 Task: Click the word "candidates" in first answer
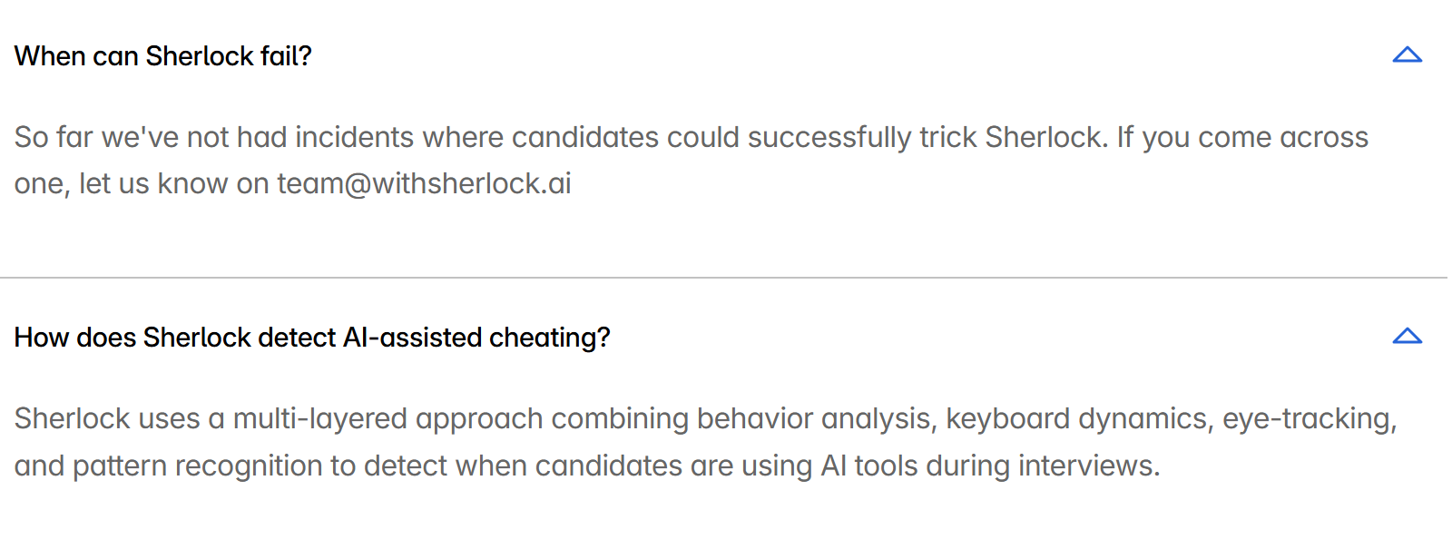pos(585,138)
